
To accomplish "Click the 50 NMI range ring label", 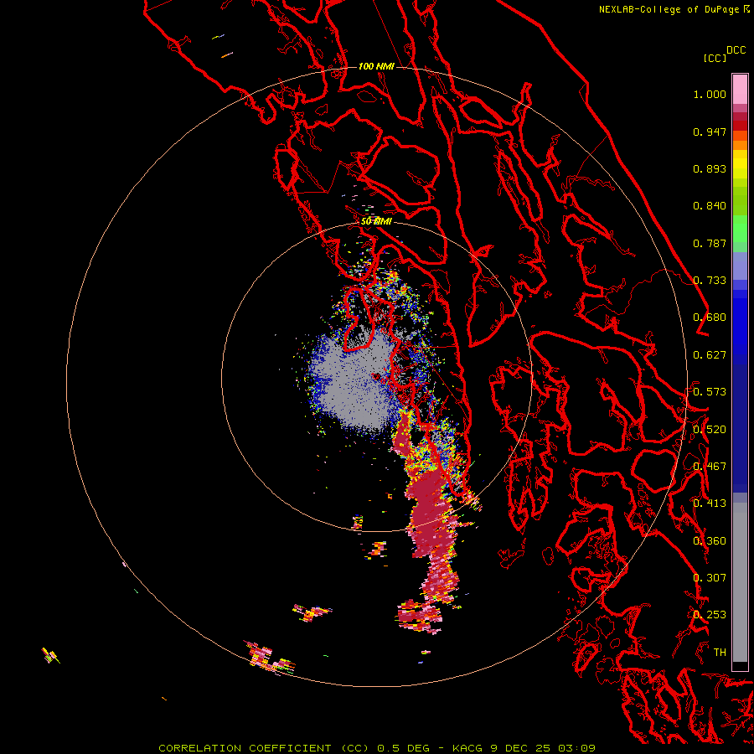I will pyautogui.click(x=376, y=221).
